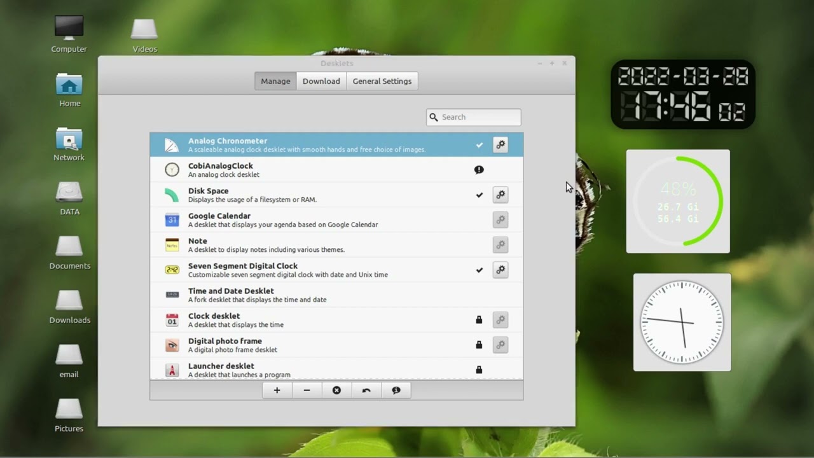This screenshot has width=814, height=458.
Task: Click Seven Segment Digital Clock checkmark
Action: (x=479, y=270)
